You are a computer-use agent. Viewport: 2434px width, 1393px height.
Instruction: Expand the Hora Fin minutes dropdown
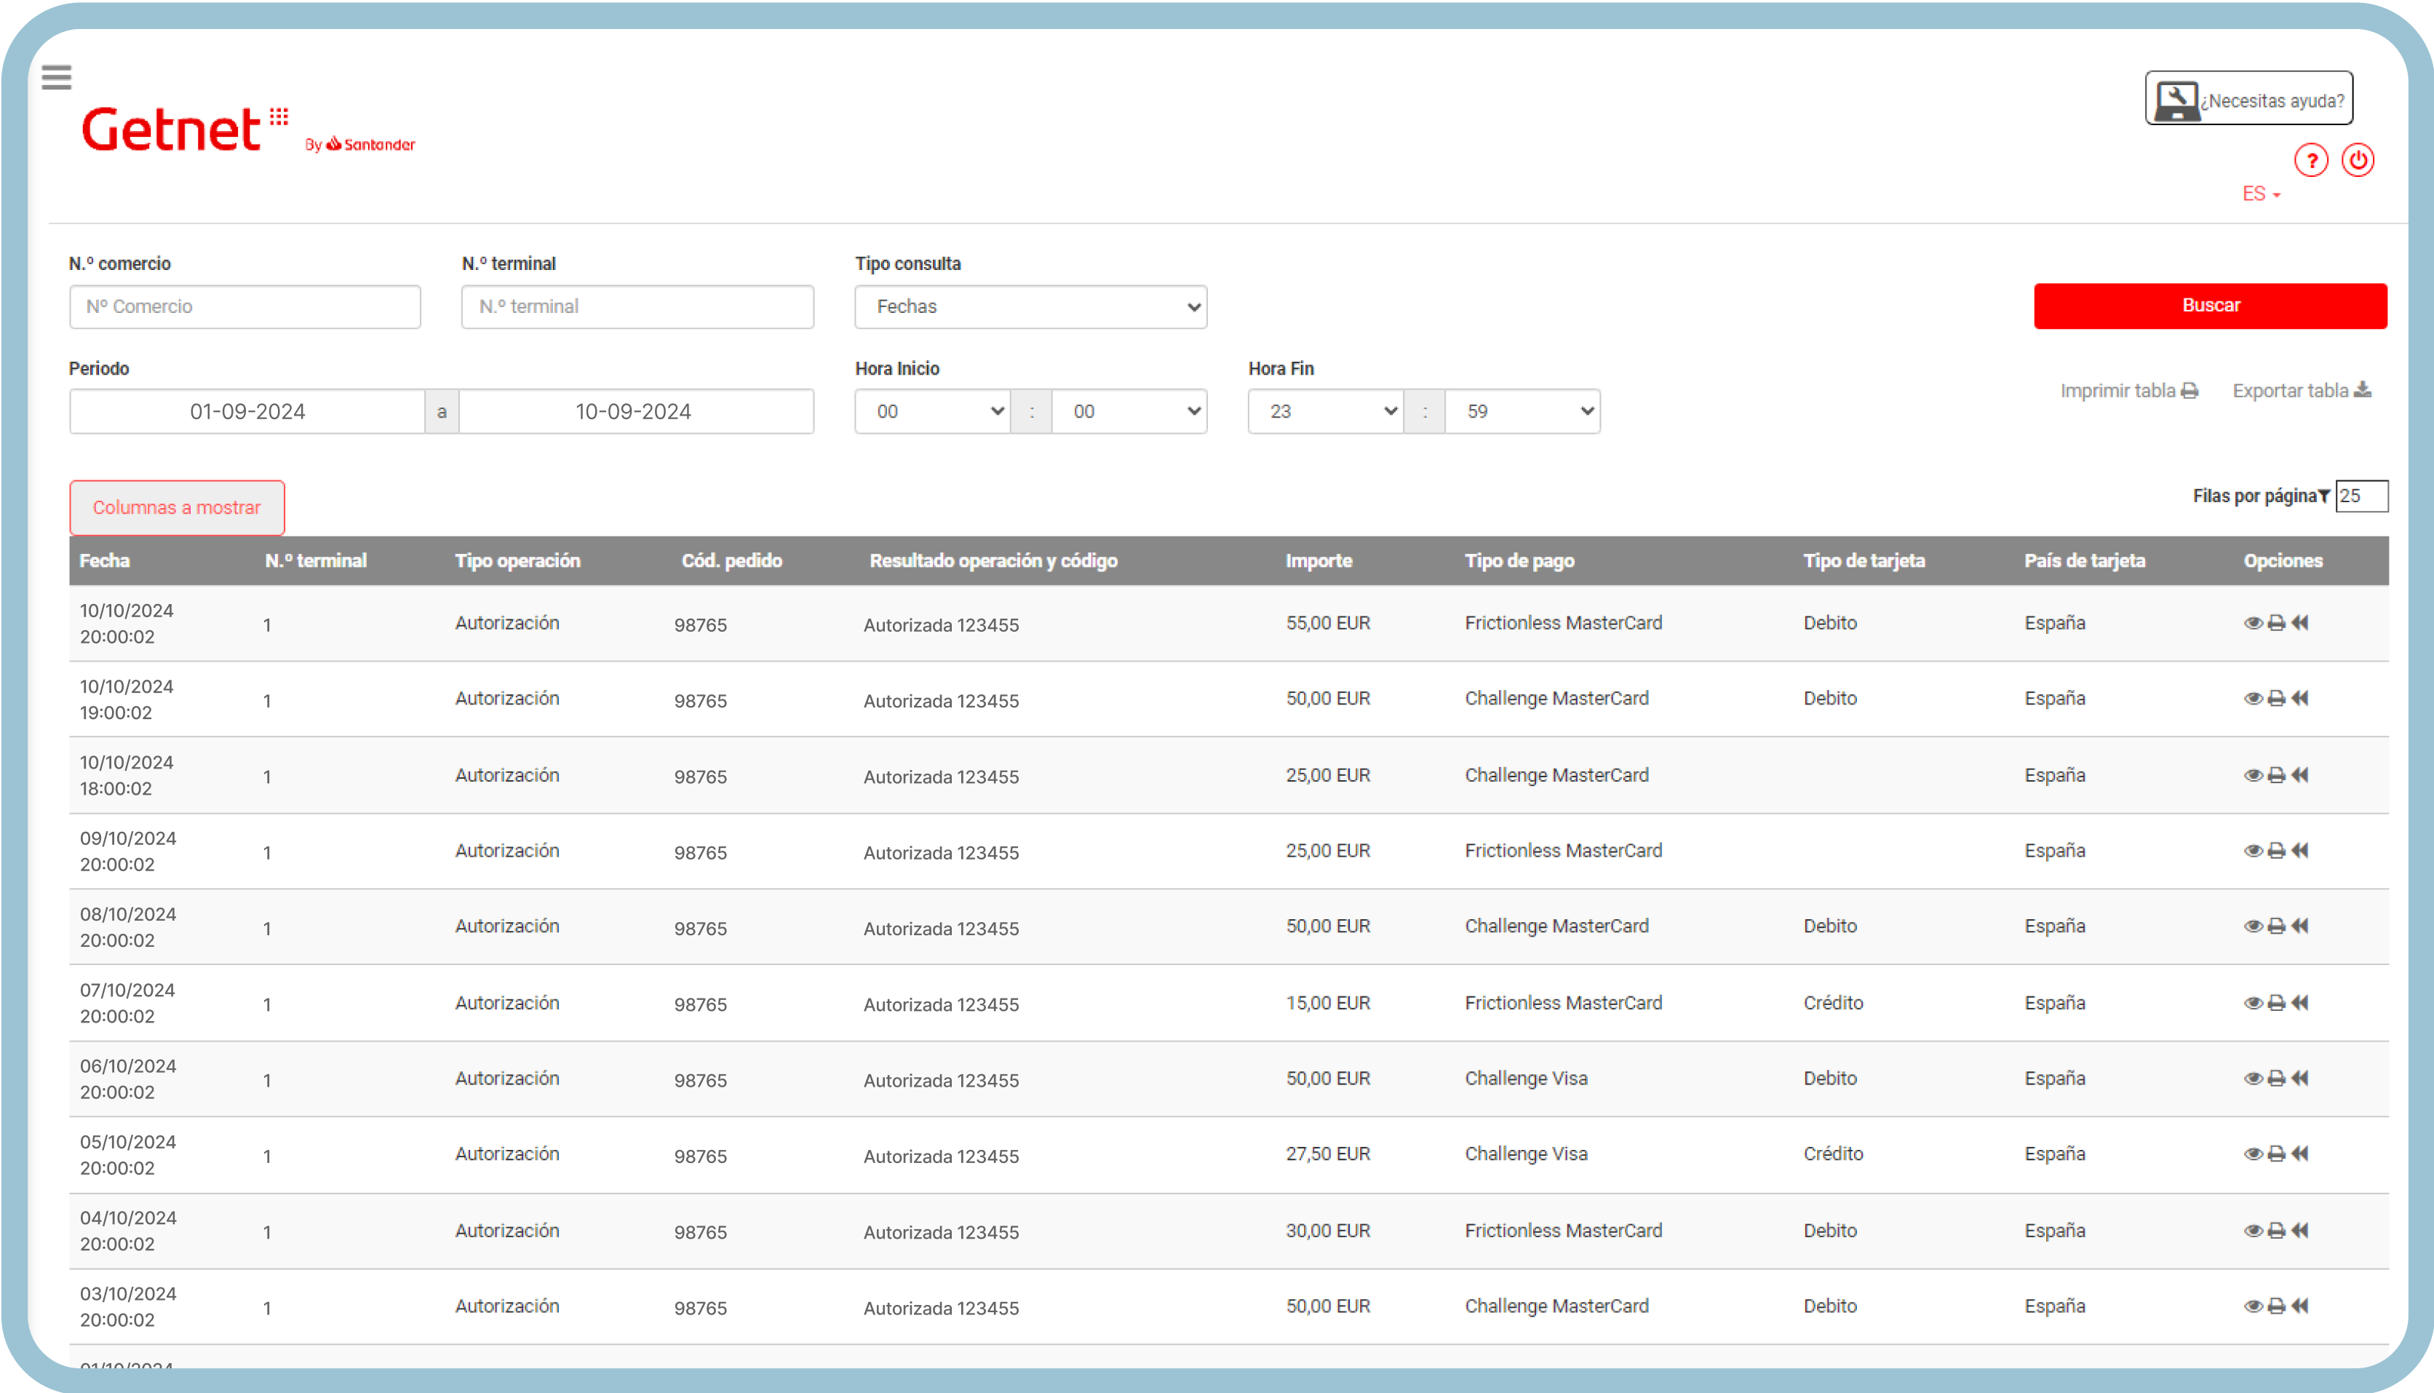[1522, 411]
